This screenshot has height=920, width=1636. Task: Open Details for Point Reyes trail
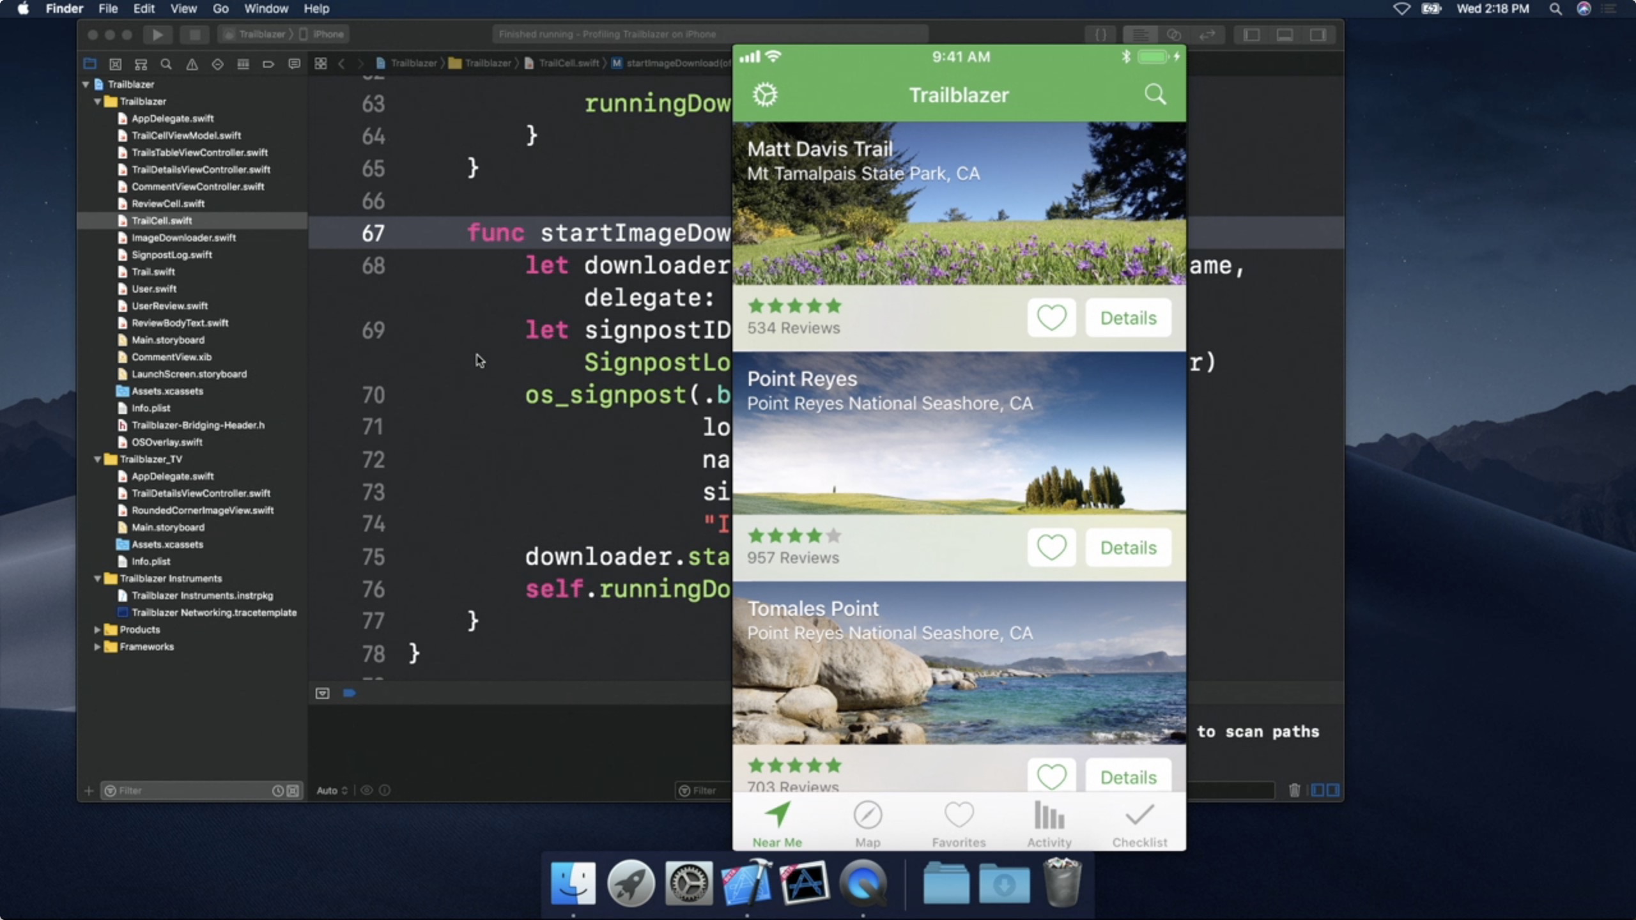tap(1128, 548)
